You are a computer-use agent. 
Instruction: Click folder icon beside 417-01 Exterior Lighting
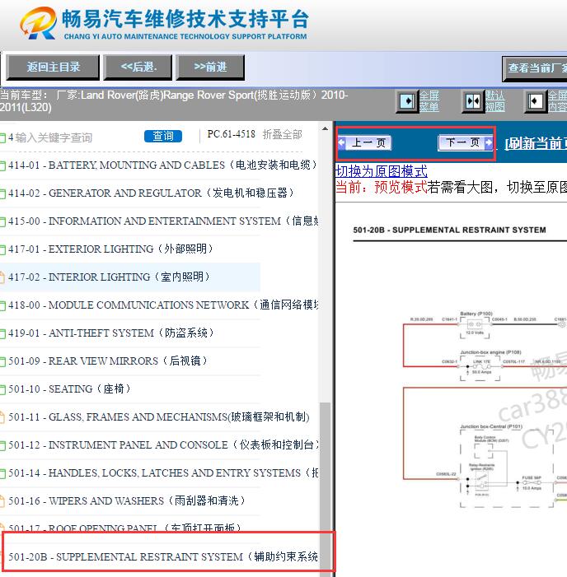pos(2,250)
